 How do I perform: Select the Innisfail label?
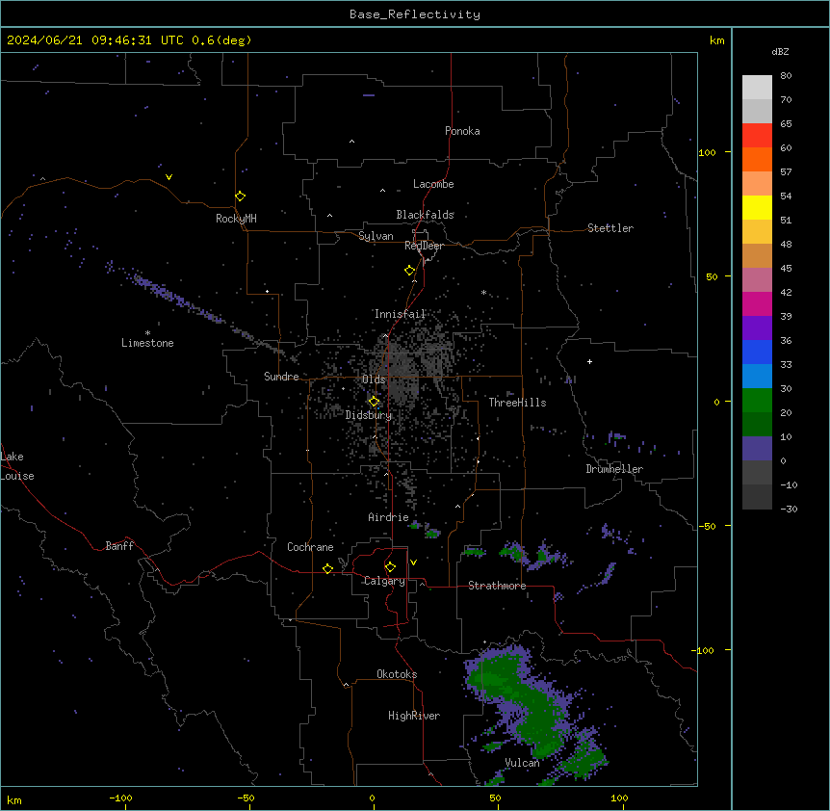tap(400, 314)
